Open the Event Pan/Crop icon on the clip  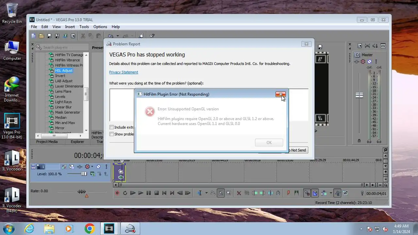[x=121, y=172]
